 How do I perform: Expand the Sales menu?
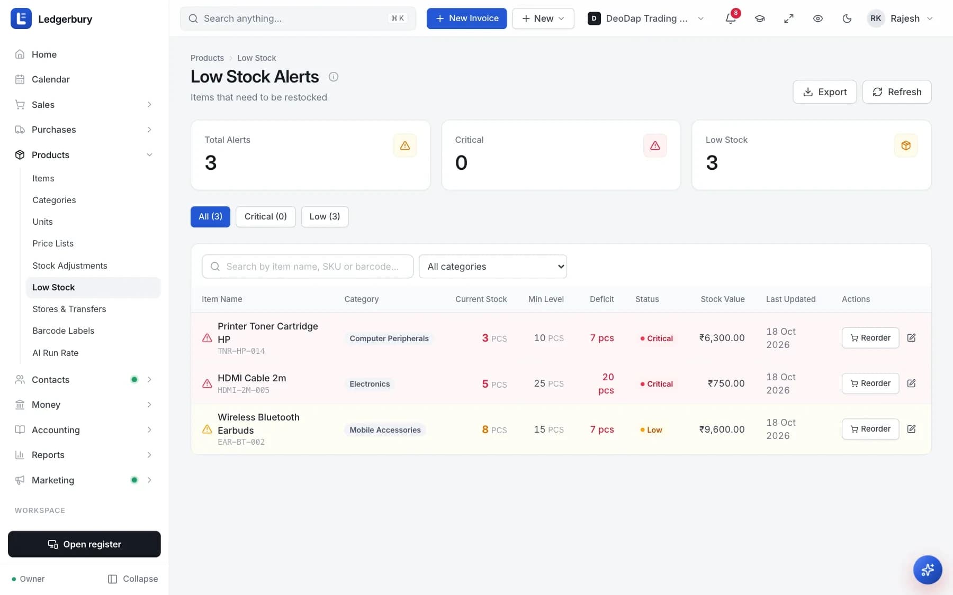[x=84, y=105]
